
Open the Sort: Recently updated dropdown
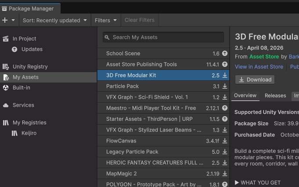click(x=55, y=20)
